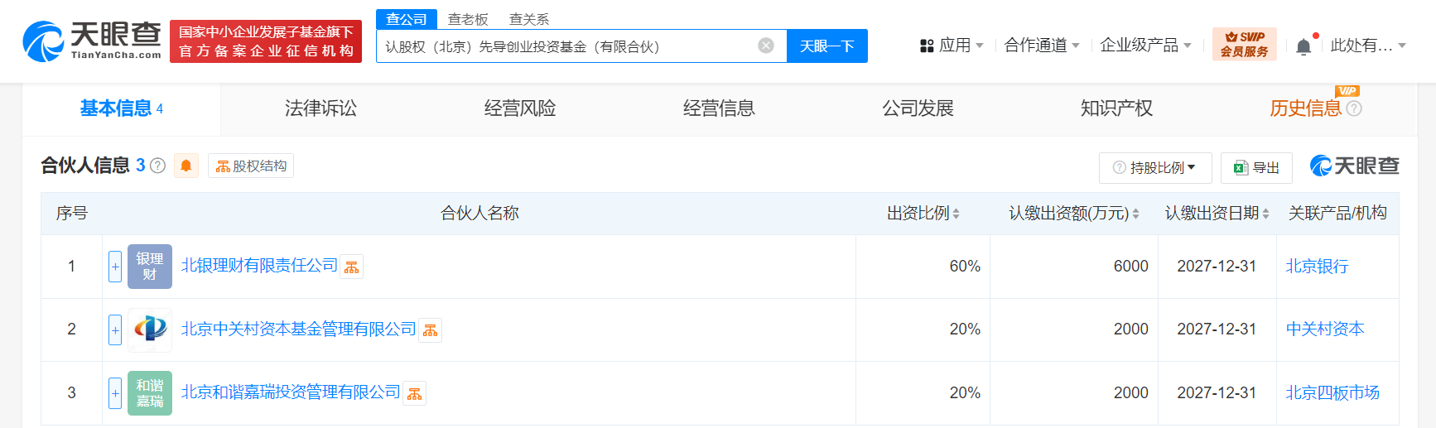The width and height of the screenshot is (1436, 428).
Task: Open the 企业级产品 dropdown menu
Action: coord(1145,46)
